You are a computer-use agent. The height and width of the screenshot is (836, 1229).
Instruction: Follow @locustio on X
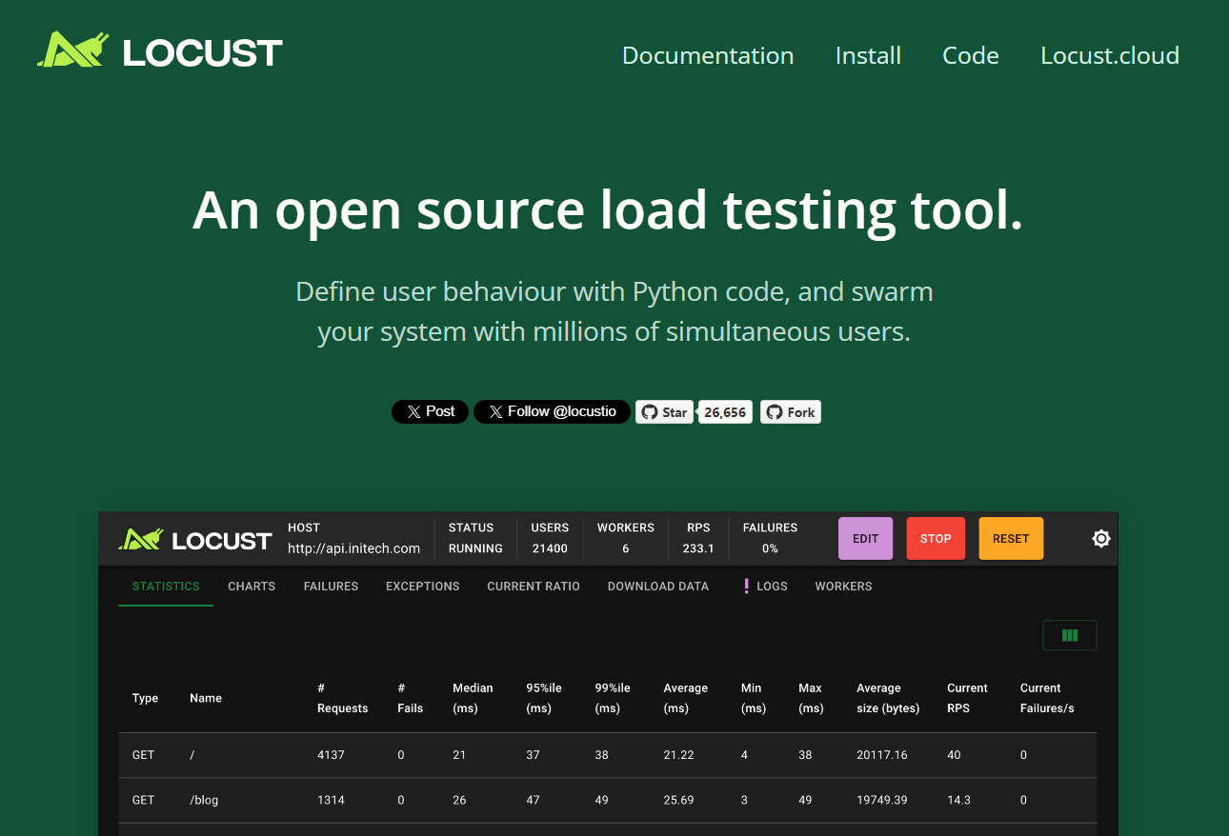click(552, 411)
